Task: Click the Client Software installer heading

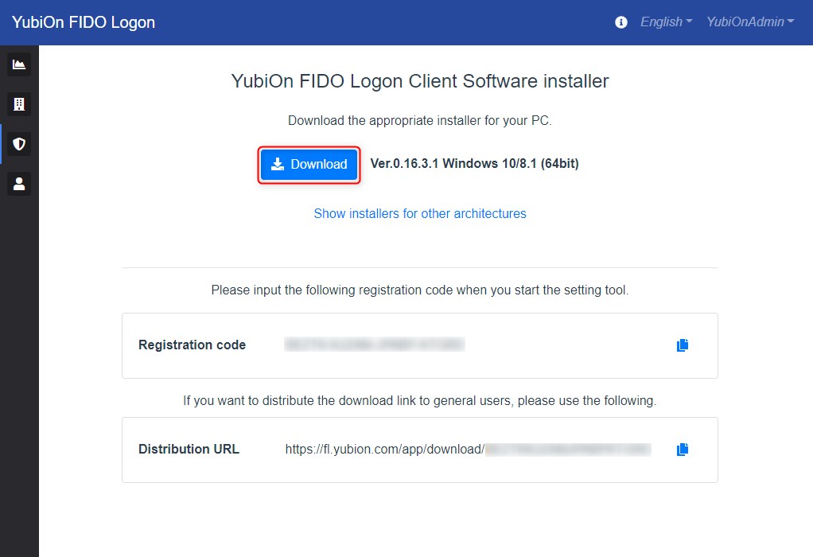Action: [420, 81]
